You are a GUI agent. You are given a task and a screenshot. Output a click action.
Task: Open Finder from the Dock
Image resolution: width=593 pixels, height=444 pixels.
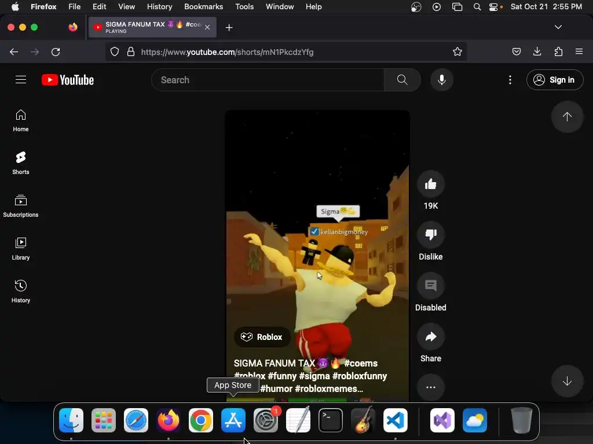(x=71, y=420)
